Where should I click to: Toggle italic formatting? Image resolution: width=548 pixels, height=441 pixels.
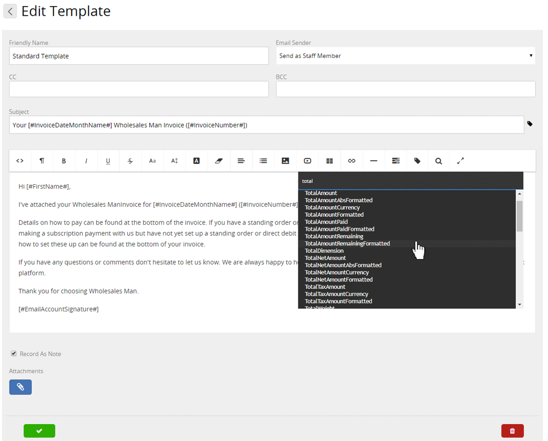(86, 161)
